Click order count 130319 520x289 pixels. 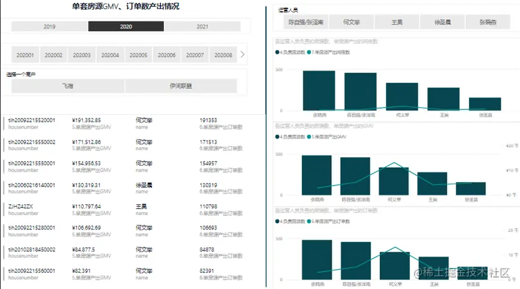click(208, 185)
